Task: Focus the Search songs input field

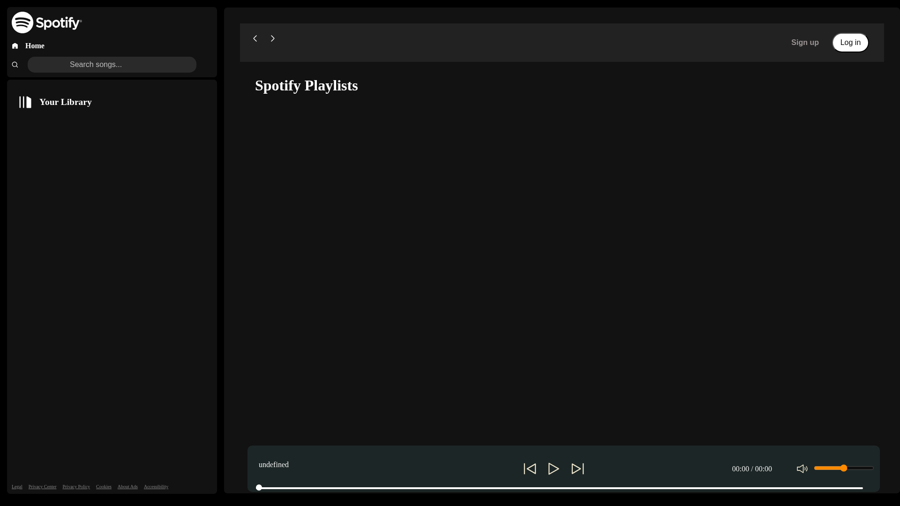Action: [x=112, y=65]
